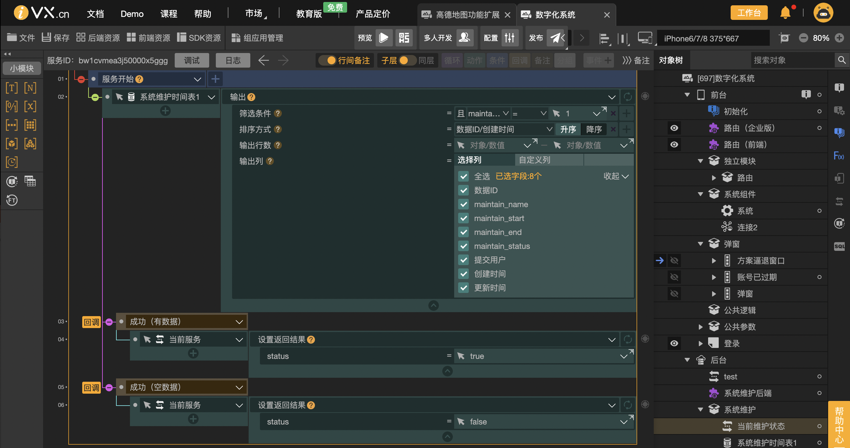Publish the app via 发布 paper-plane icon
This screenshot has height=448, width=850.
click(x=556, y=38)
